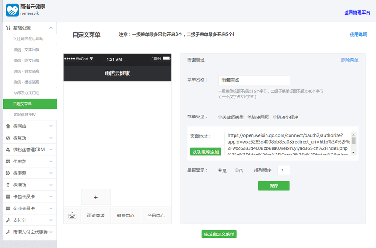
Task: Collapse the 基础设置 section
Action: (51, 28)
